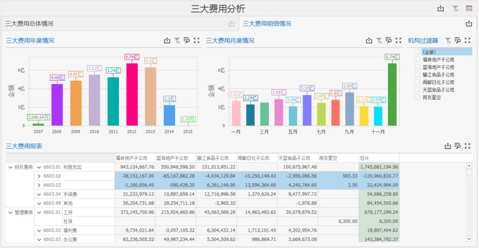Collapse the 6602.01 工资 row
The width and height of the screenshot is (479, 248).
[x=39, y=213]
